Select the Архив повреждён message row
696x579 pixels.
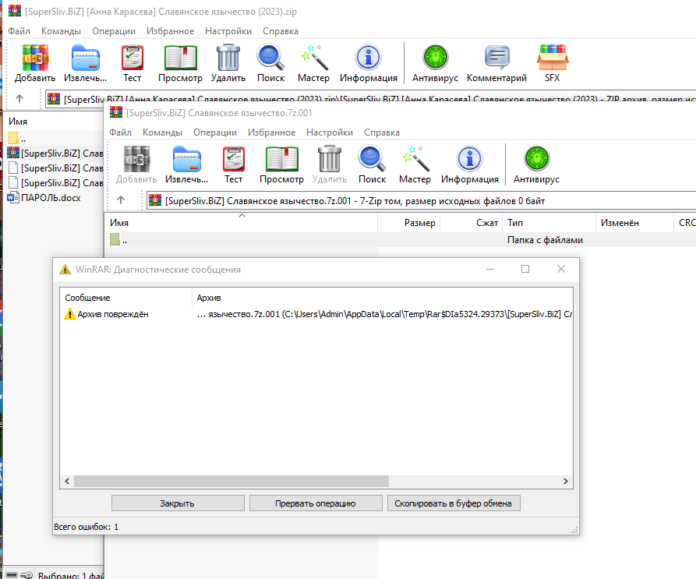click(x=113, y=314)
